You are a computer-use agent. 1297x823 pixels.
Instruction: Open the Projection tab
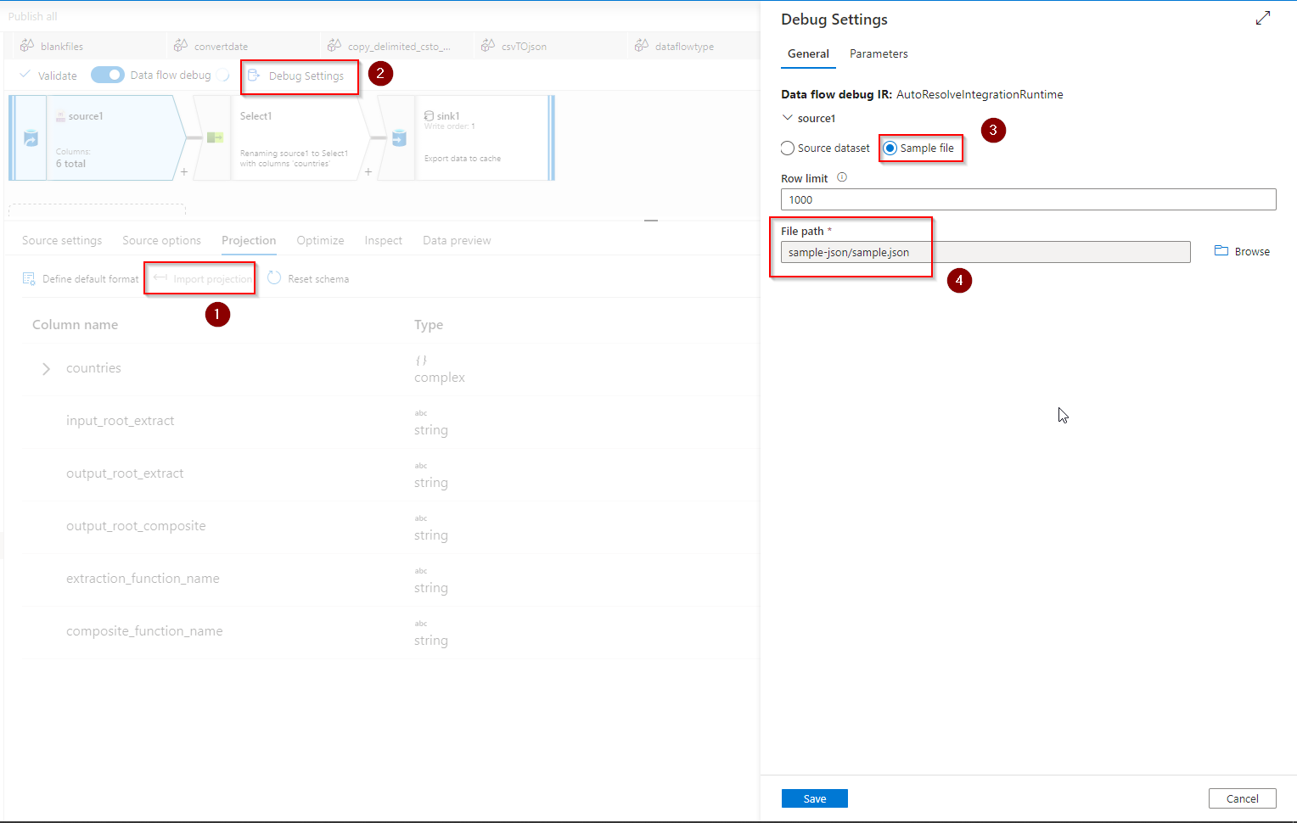point(249,240)
